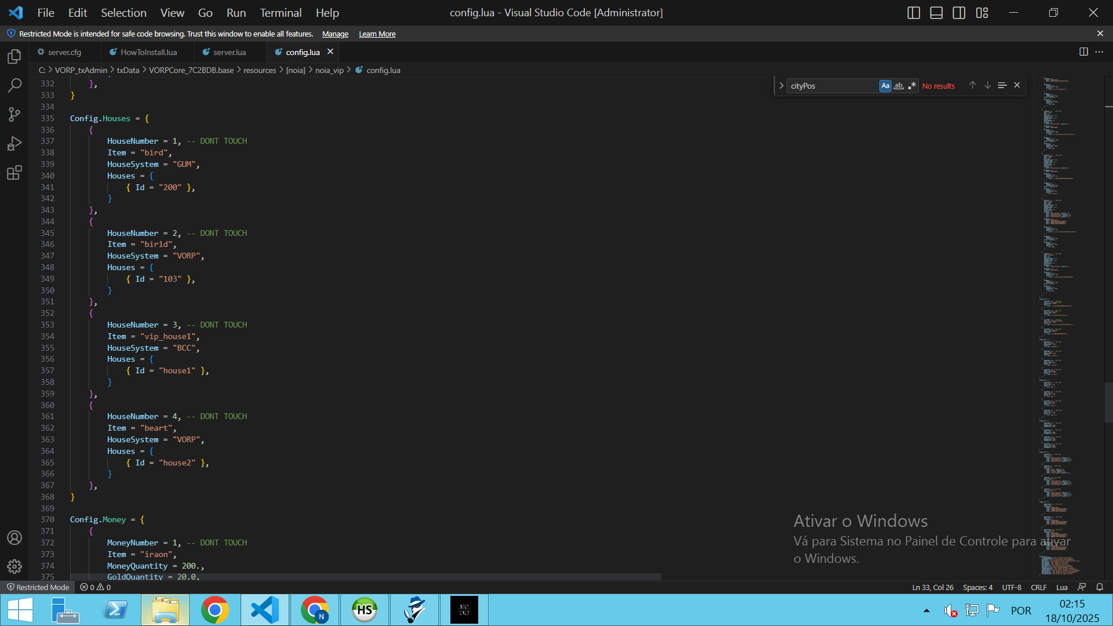The height and width of the screenshot is (626, 1113).
Task: Click the Accounts icon
Action: (14, 537)
